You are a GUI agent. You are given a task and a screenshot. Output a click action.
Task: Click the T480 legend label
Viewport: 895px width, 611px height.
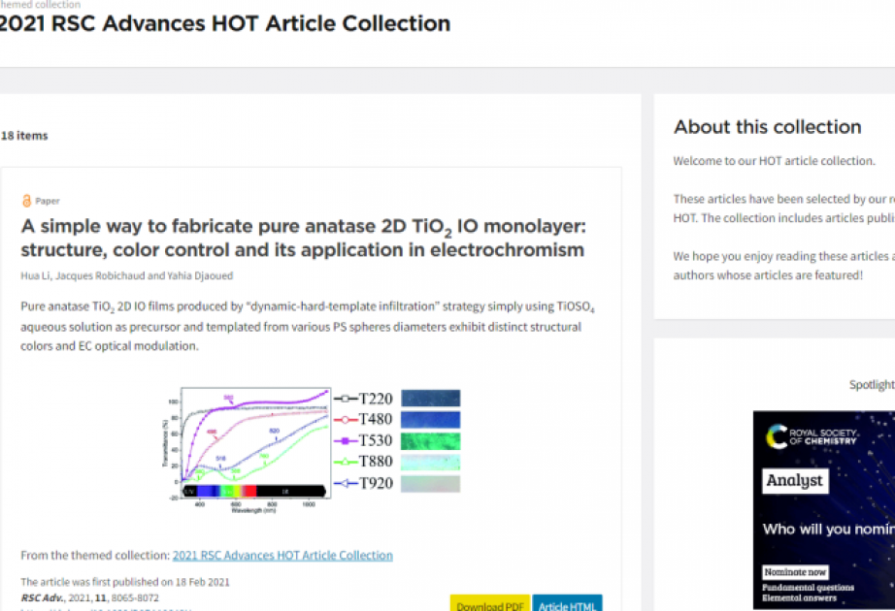pos(376,419)
